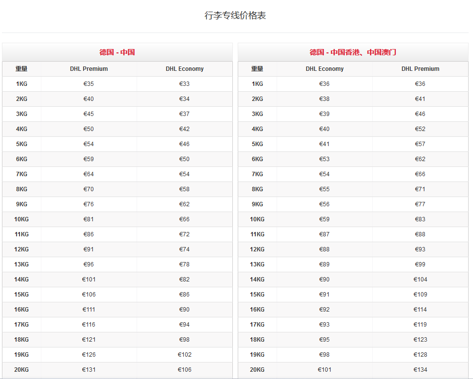Select DHL Economy header in 德国 - 中国 table
This screenshot has width=473, height=379.
[185, 69]
